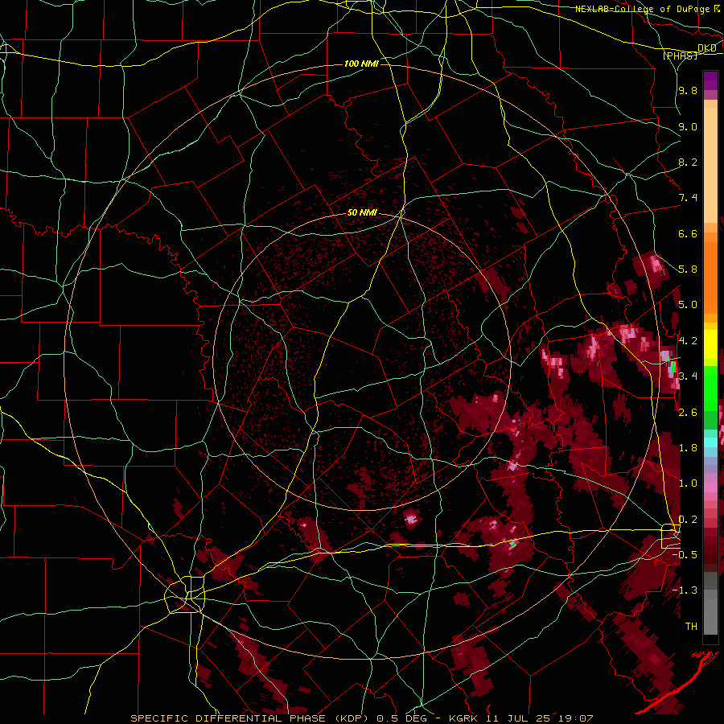724x724 pixels.
Task: Click the 1.8 value on color scale
Action: click(688, 448)
